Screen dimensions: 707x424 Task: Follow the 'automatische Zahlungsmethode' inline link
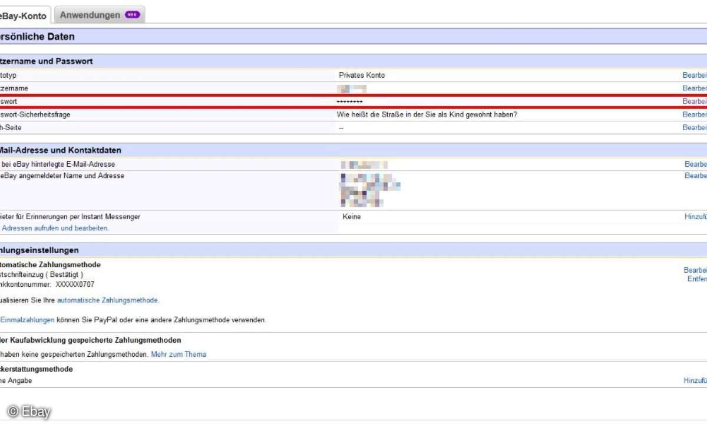pos(107,300)
